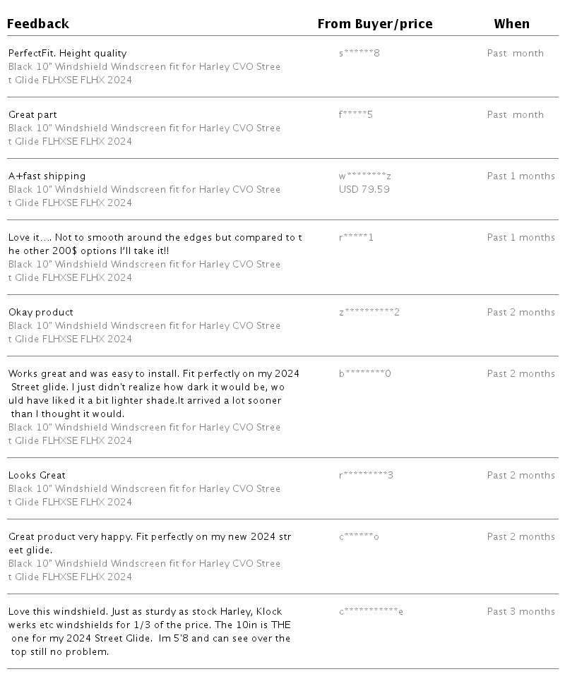Click the From Buyer/price column header
The height and width of the screenshot is (698, 565).
(x=374, y=24)
